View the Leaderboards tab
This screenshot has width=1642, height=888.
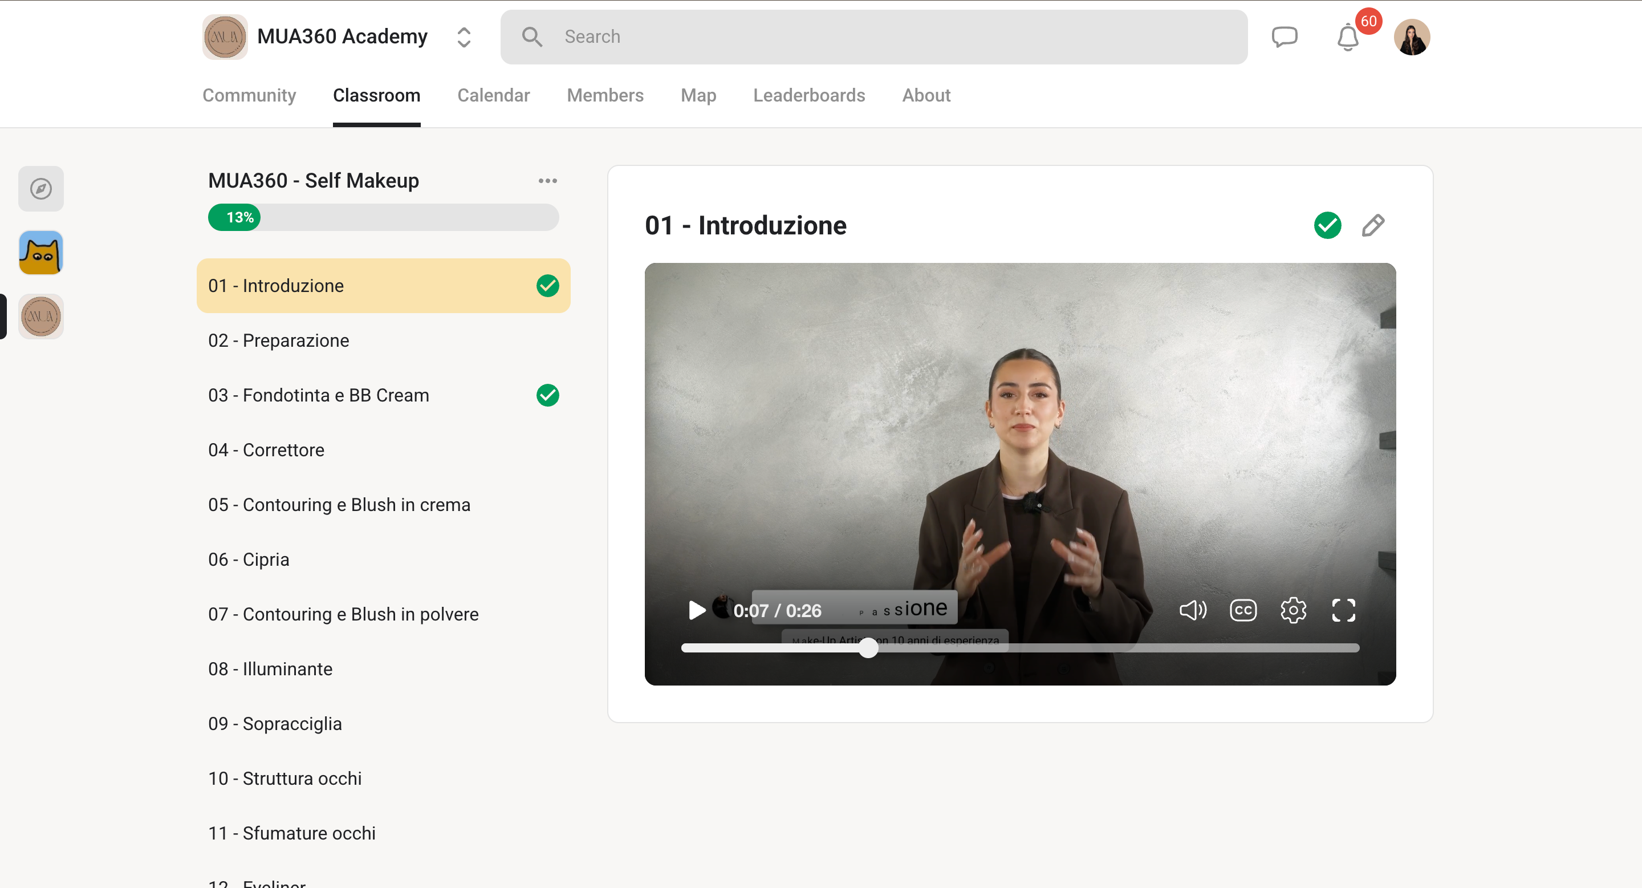click(x=809, y=96)
